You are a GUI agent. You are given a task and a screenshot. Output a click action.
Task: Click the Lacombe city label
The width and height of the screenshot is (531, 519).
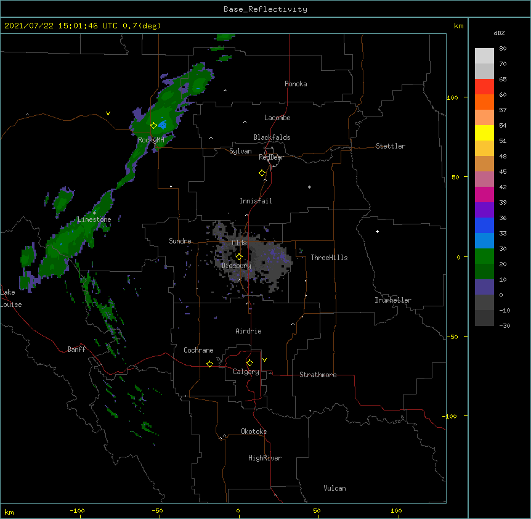pos(277,118)
